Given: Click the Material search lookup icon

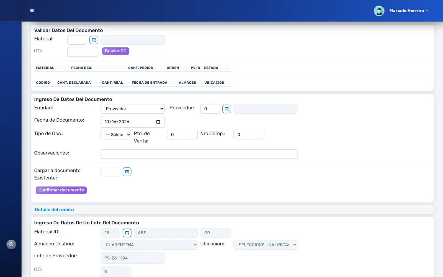Looking at the screenshot, I should click(x=94, y=40).
